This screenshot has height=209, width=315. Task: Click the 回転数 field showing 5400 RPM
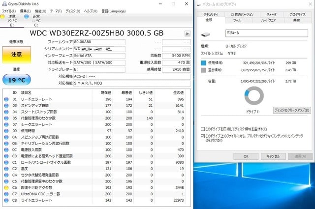(176, 56)
